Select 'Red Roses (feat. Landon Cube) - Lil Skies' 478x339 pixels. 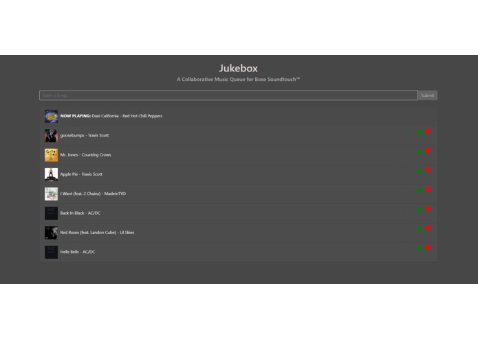[97, 233]
